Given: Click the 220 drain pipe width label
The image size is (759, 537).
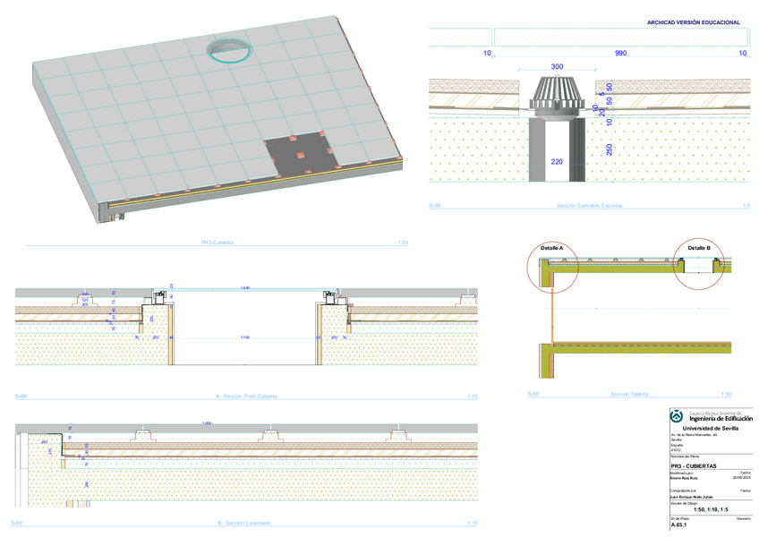Looking at the screenshot, I should click(x=557, y=162).
